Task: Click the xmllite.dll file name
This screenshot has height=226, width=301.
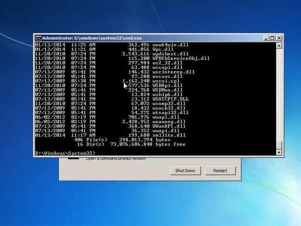Action: point(169,135)
